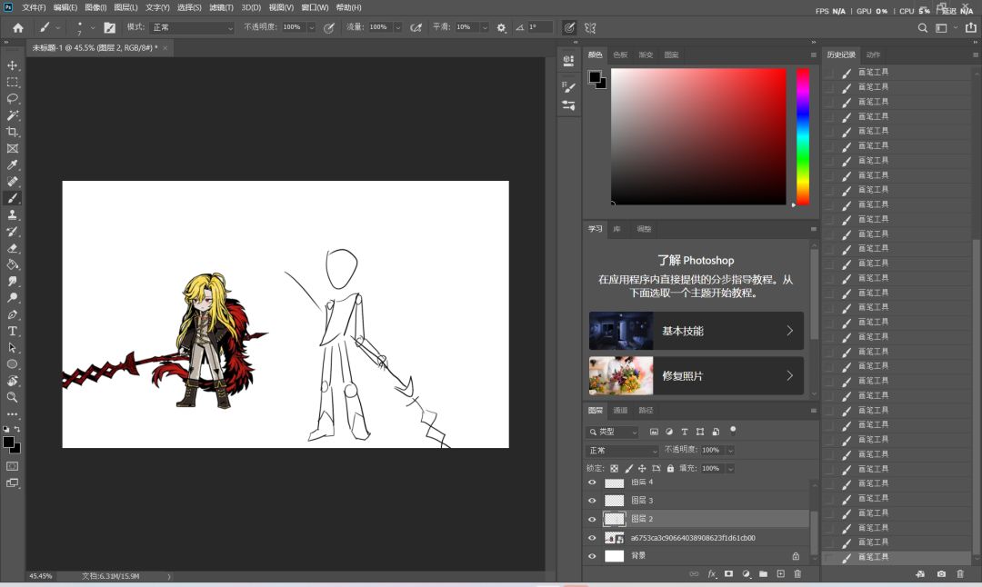Activate the horizontal Type tool
This screenshot has width=982, height=587.
pyautogui.click(x=13, y=331)
